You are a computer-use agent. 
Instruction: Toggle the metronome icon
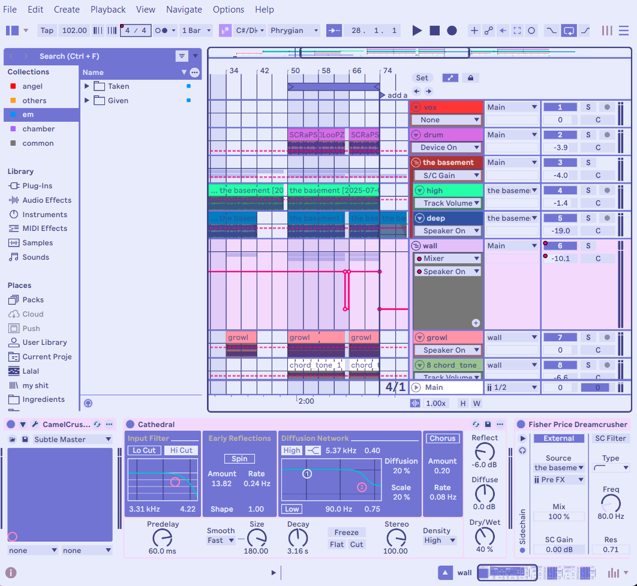[x=161, y=31]
